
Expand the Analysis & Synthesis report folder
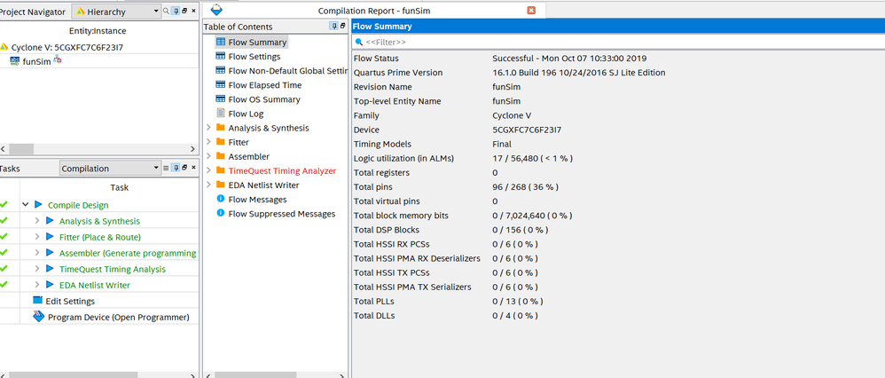click(208, 128)
